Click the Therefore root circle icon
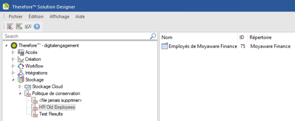The image size is (295, 121). (14, 46)
